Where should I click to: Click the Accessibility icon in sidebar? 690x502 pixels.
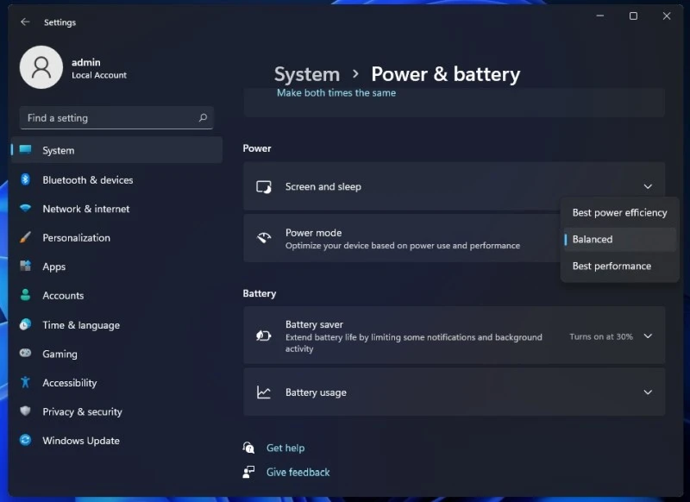(24, 382)
